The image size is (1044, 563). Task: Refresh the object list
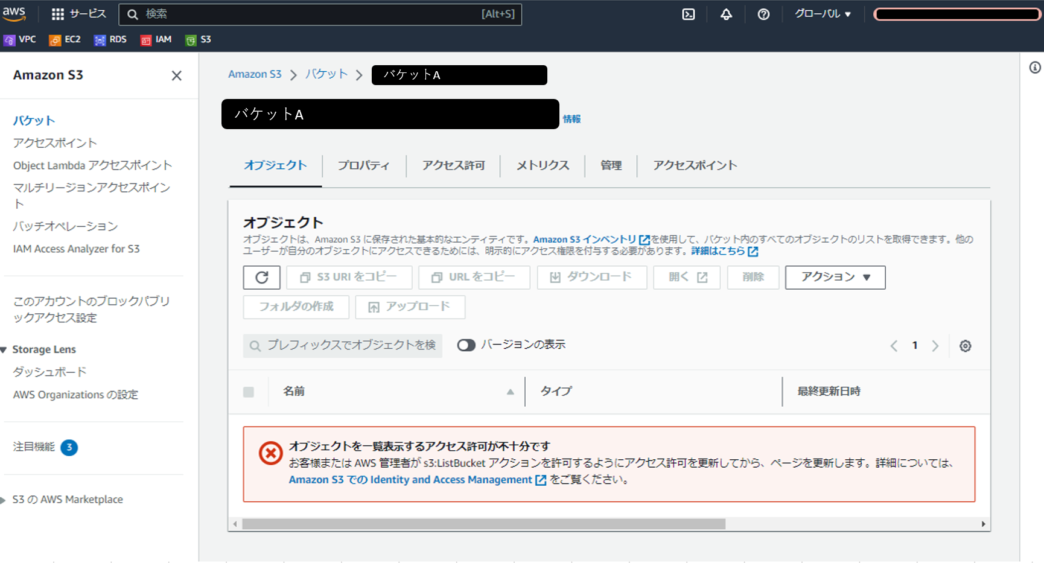tap(261, 277)
